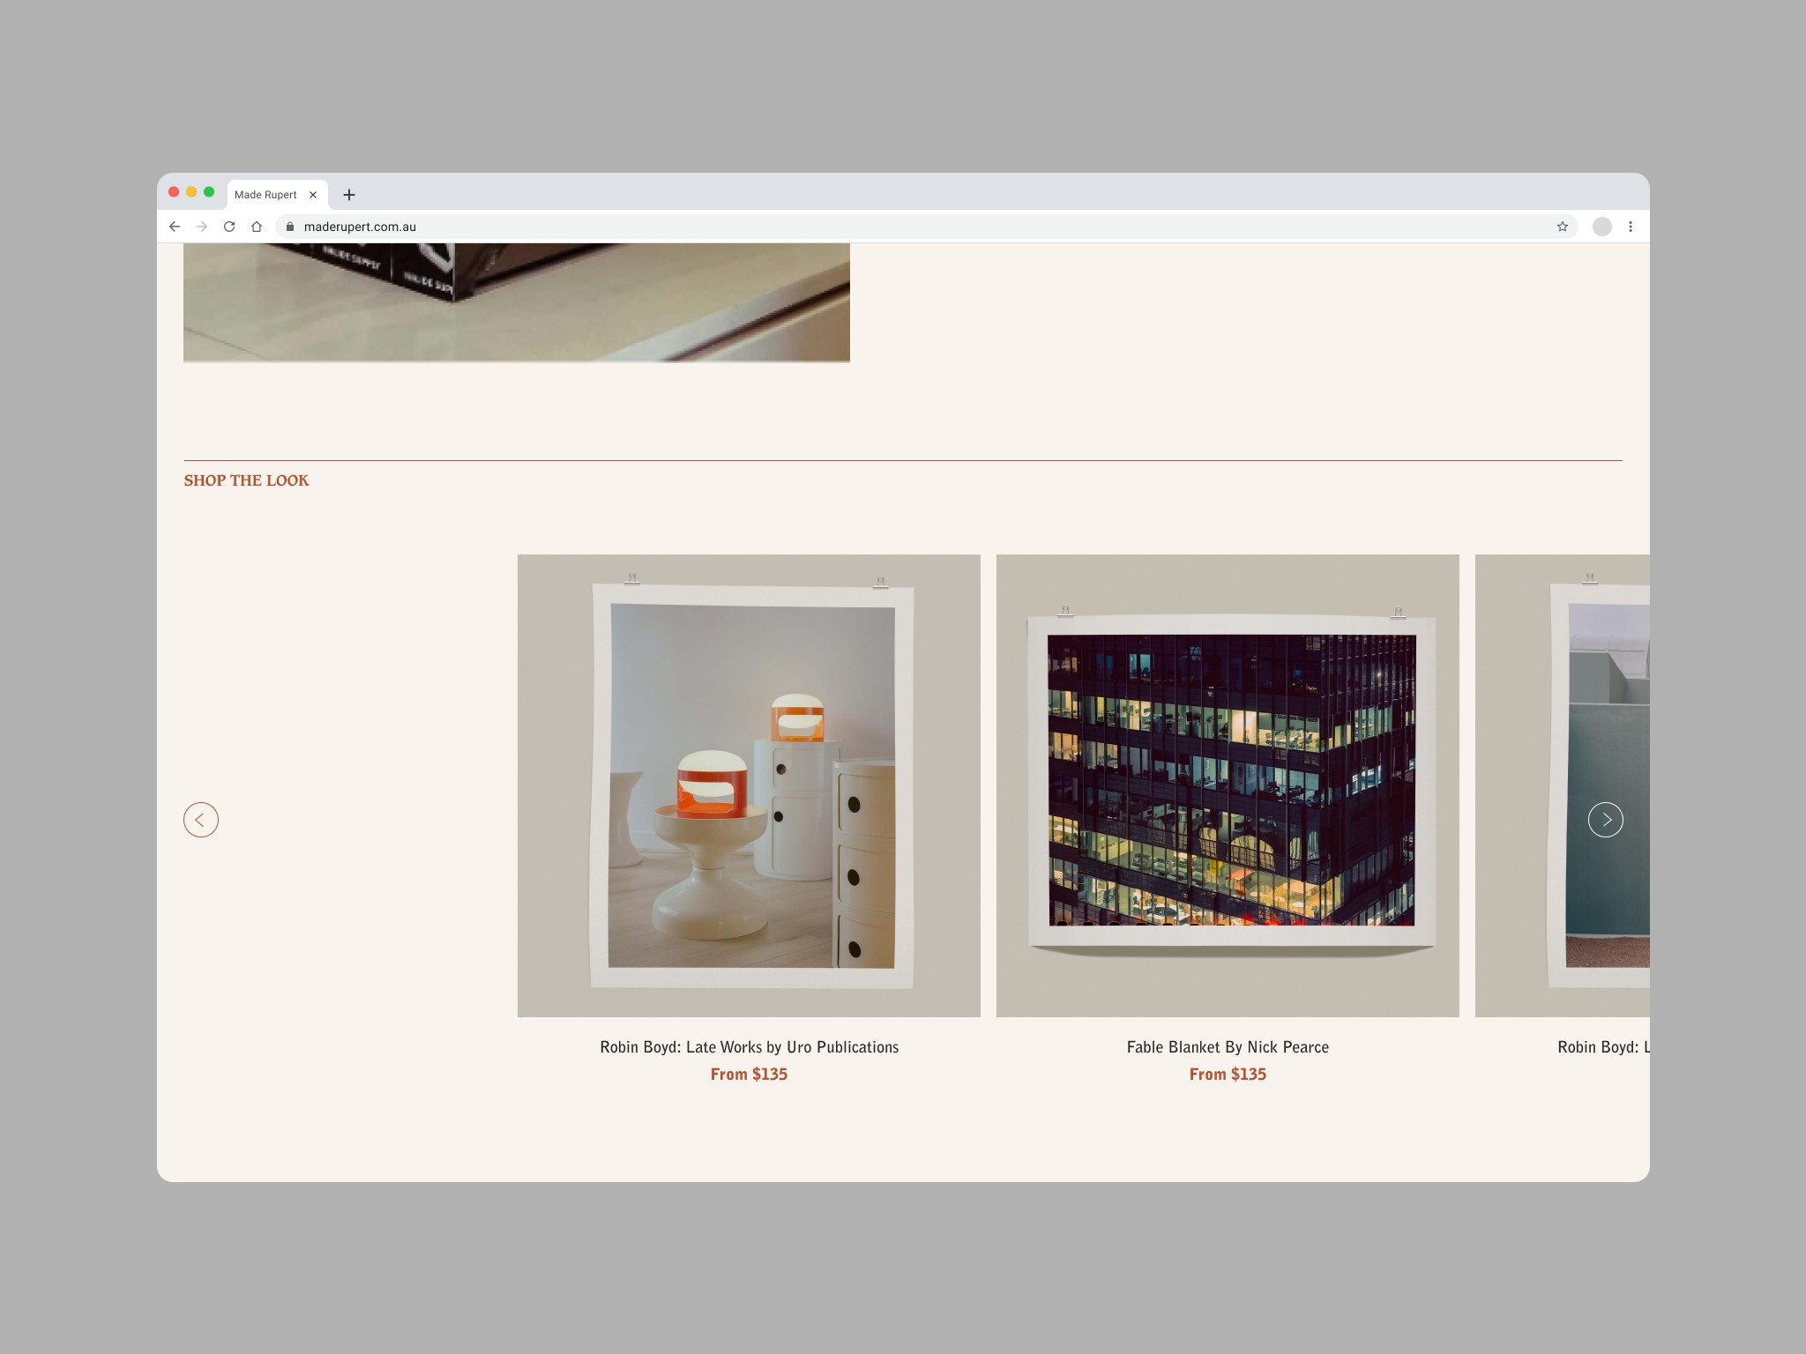Close the Made Rupert tab

coord(313,195)
